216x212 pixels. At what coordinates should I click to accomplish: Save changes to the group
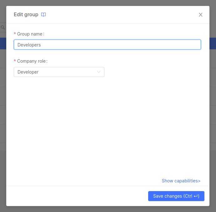point(176,196)
